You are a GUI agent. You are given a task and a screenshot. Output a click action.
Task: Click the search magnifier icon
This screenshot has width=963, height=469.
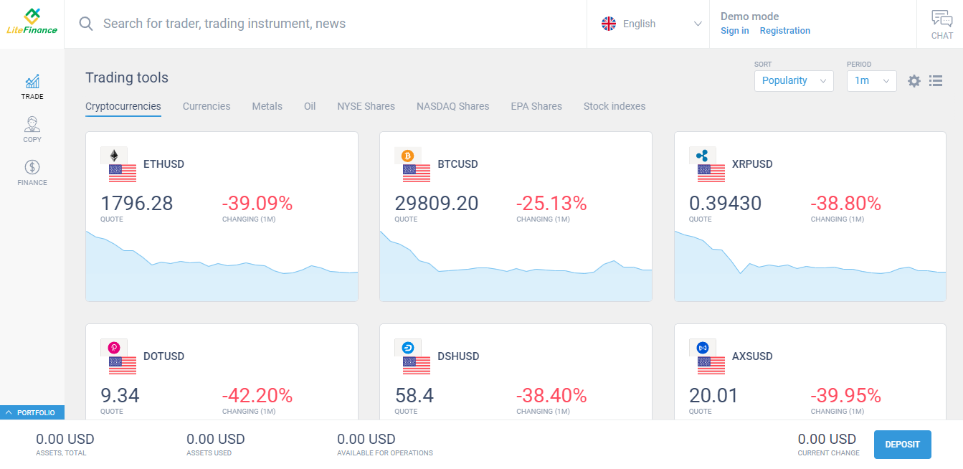(86, 24)
